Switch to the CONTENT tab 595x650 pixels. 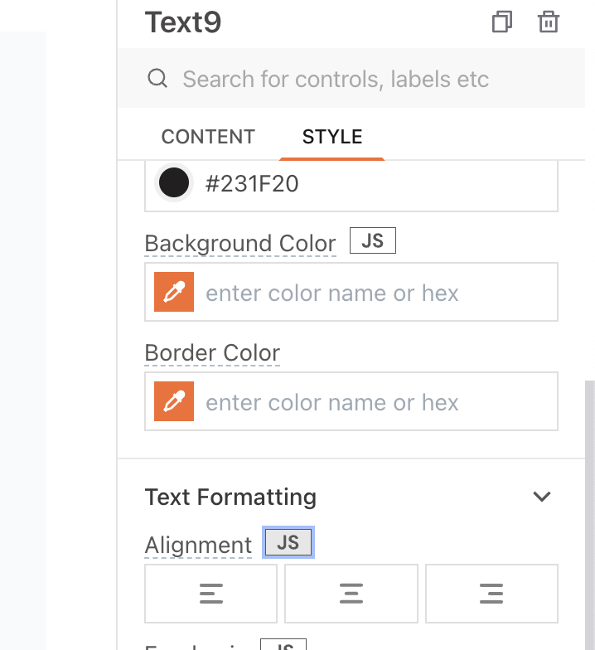pos(208,137)
